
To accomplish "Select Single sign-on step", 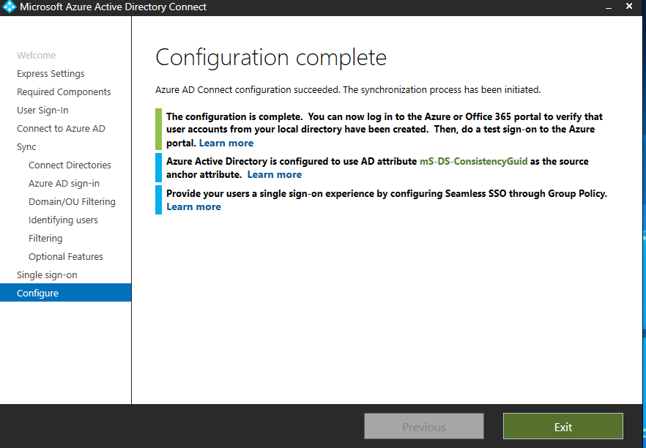I will click(47, 275).
